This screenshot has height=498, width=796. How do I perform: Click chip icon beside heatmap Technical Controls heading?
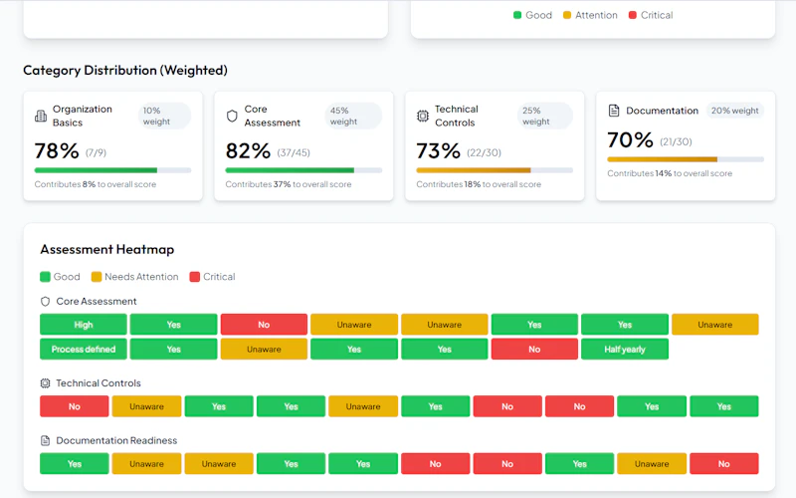pyautogui.click(x=45, y=383)
